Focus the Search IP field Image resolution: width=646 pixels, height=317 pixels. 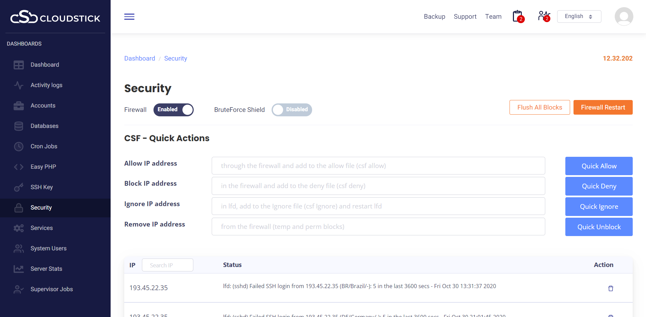click(x=167, y=265)
